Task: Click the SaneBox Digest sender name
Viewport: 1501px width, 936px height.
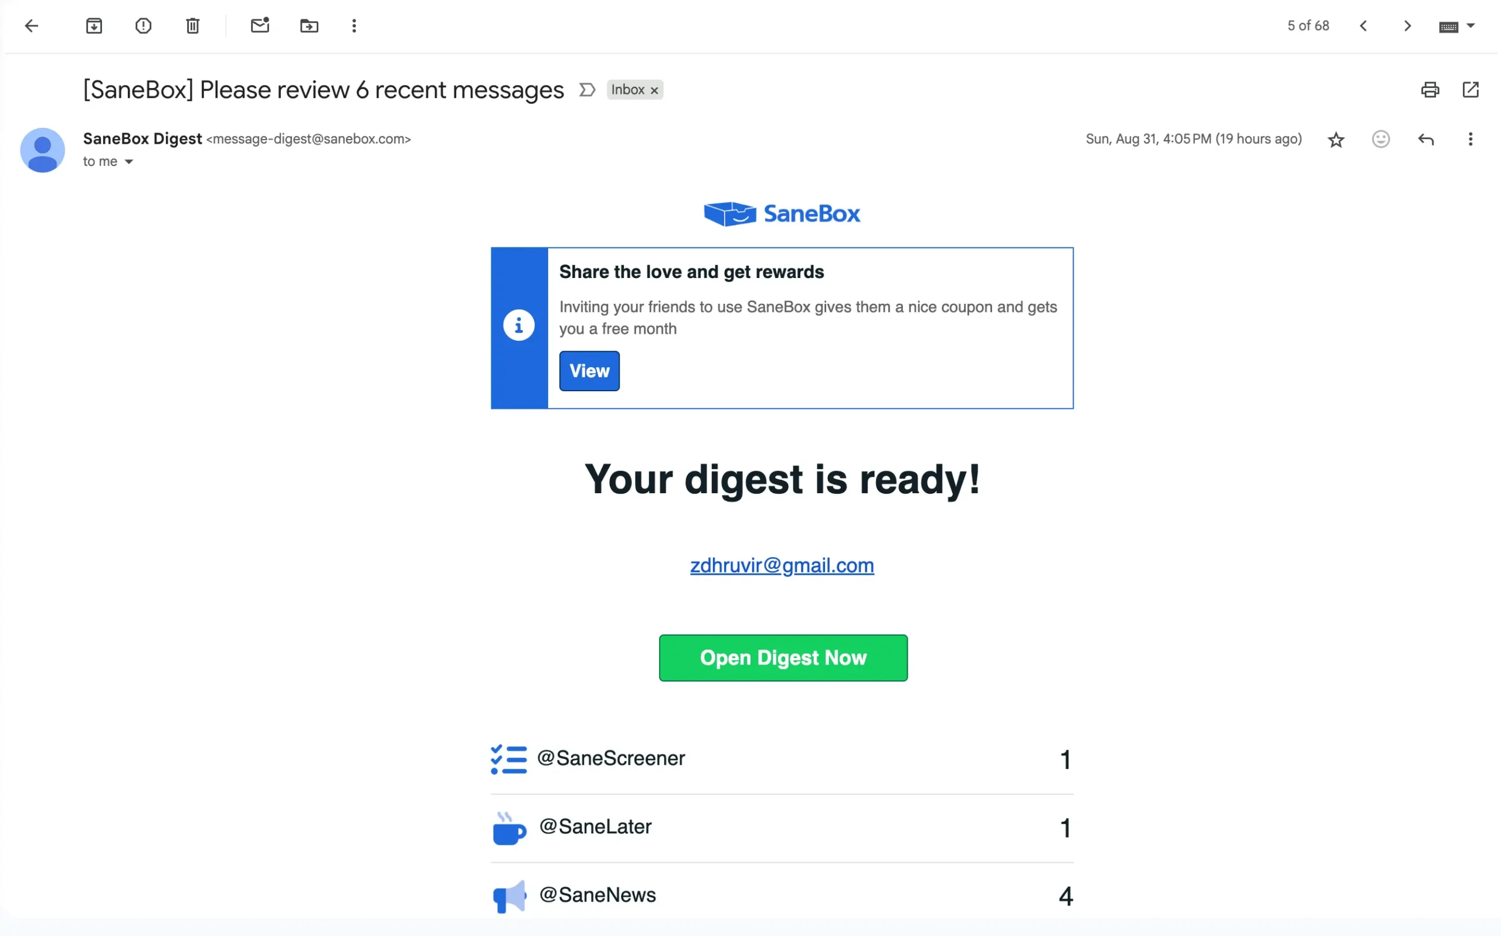Action: click(142, 138)
